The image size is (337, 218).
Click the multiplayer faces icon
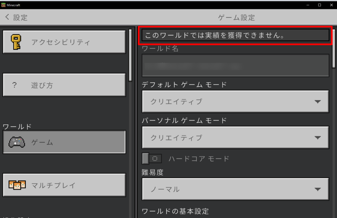point(17,185)
